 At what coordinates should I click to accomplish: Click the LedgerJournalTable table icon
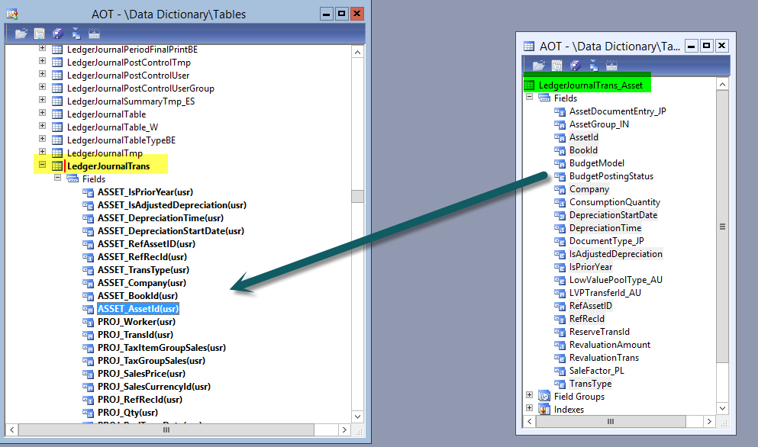(57, 114)
